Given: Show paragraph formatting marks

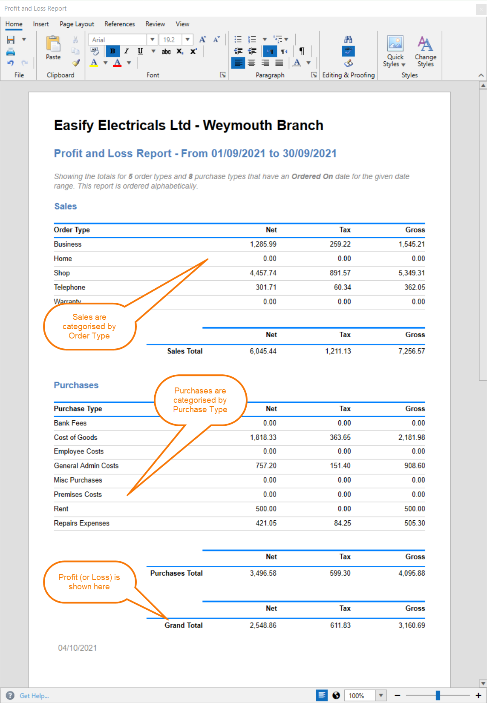Looking at the screenshot, I should [302, 51].
